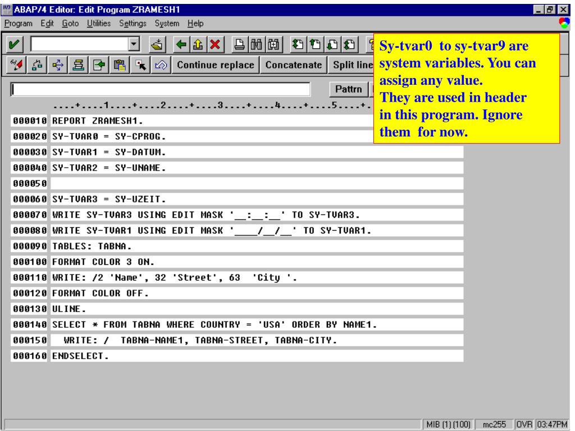Viewport: 575px width, 431px height.
Task: Click the clipboard Paste icon
Action: pyautogui.click(x=119, y=65)
